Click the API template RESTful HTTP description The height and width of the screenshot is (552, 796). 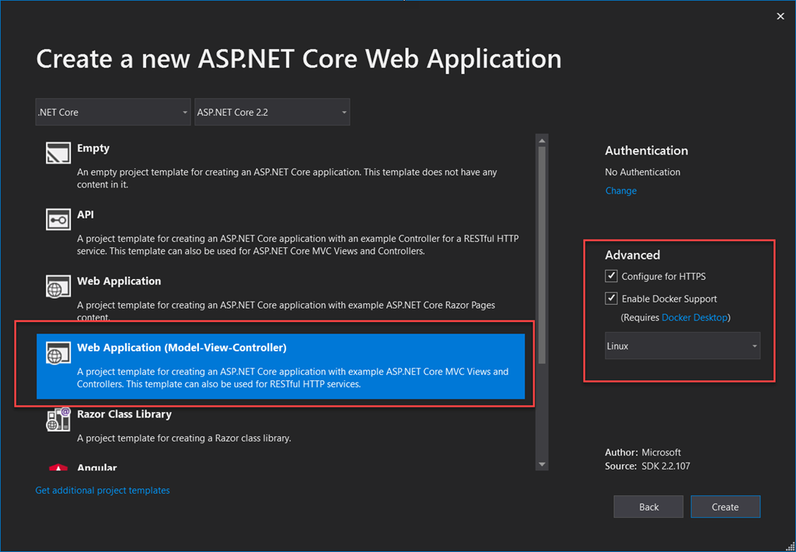click(x=298, y=245)
